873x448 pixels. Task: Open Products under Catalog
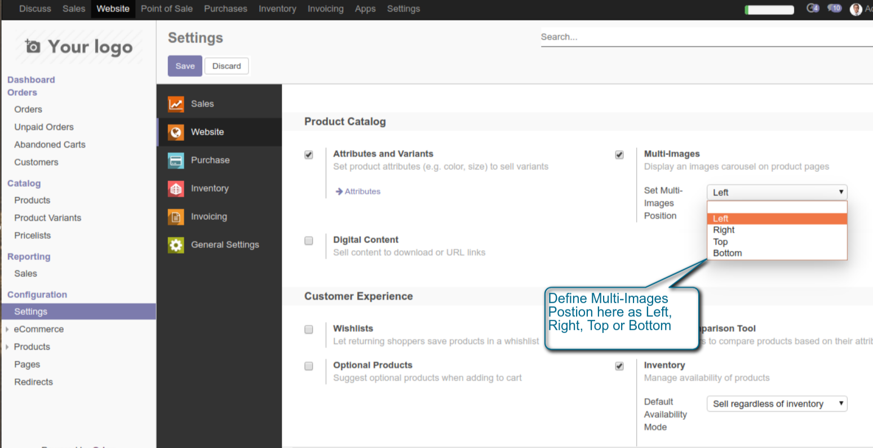point(32,200)
